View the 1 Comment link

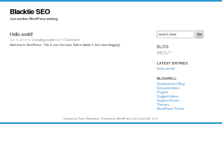(x=71, y=40)
